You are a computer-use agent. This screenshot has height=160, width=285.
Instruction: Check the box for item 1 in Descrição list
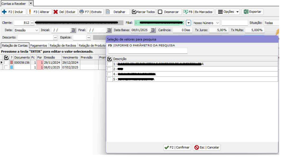coord(109,64)
